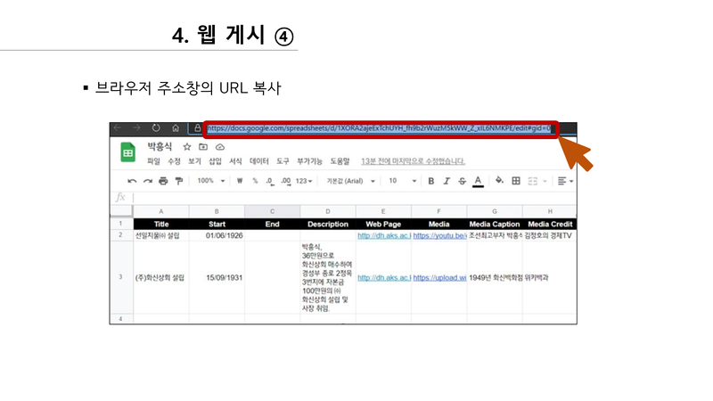Select the URL in the address bar
Image resolution: width=713 pixels, height=401 pixels.
[x=379, y=128]
